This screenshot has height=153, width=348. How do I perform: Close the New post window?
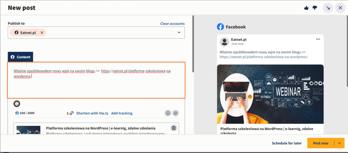(x=340, y=8)
